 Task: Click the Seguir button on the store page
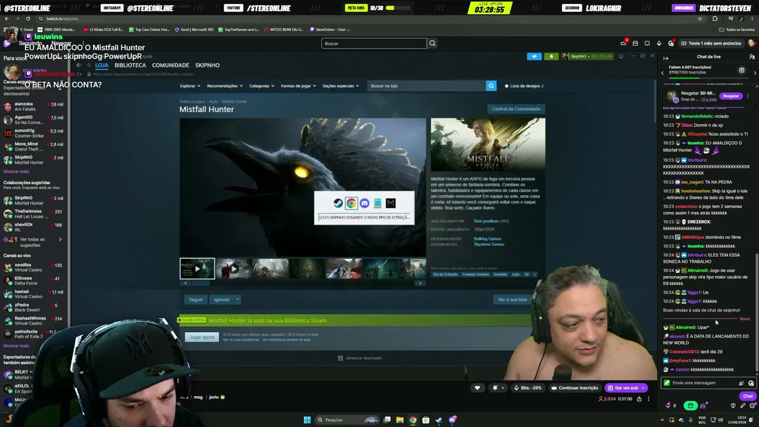196,299
